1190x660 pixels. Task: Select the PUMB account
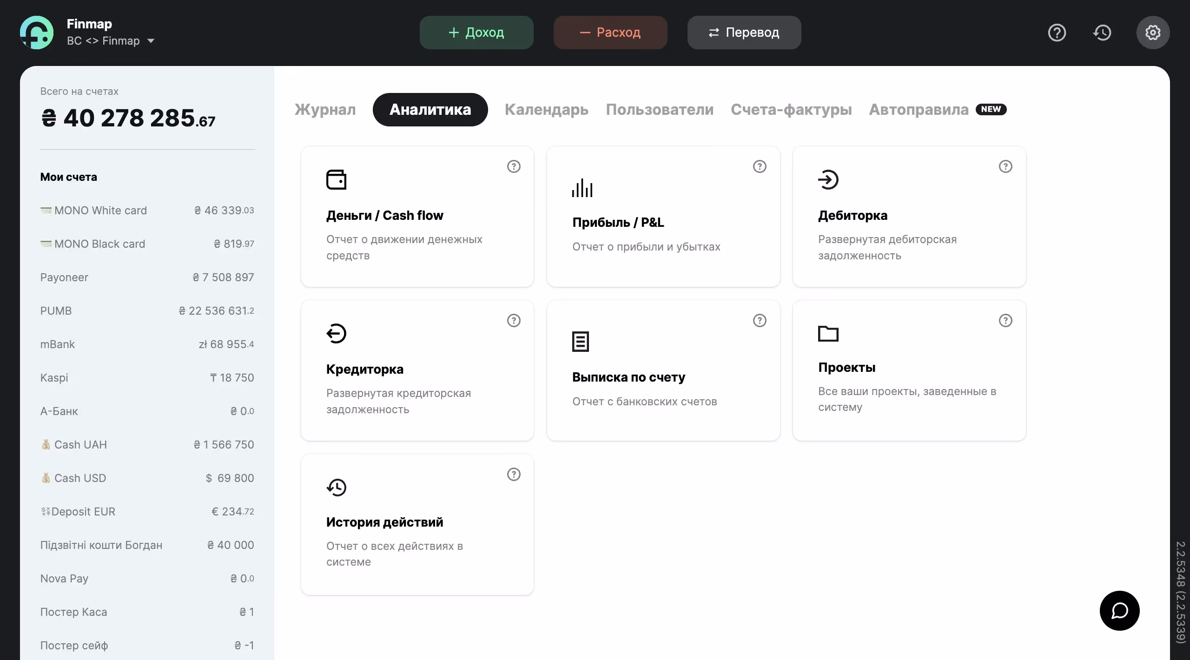coord(147,310)
